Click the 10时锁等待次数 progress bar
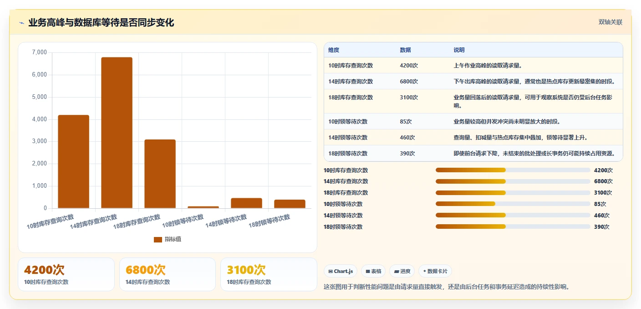 pos(513,204)
